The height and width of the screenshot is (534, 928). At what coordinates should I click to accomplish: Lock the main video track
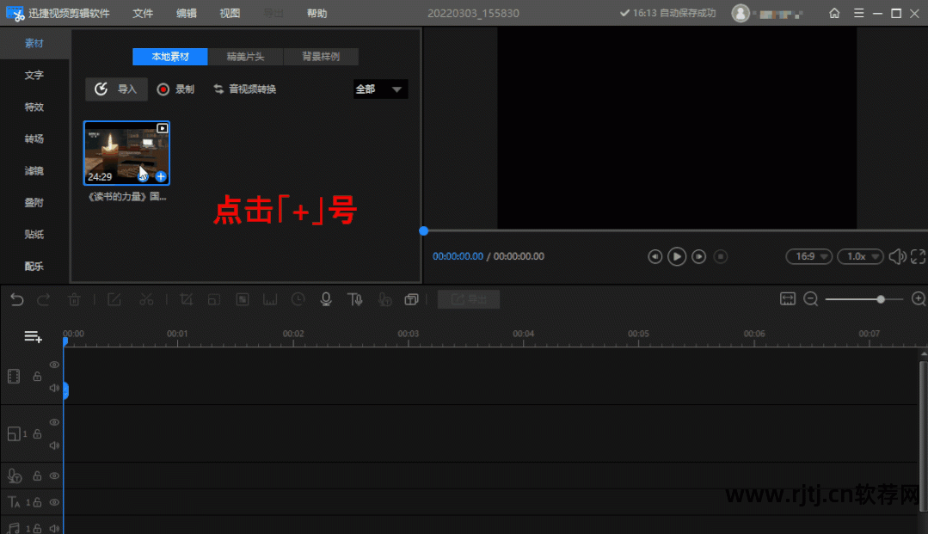[37, 376]
